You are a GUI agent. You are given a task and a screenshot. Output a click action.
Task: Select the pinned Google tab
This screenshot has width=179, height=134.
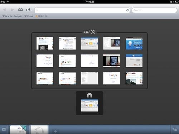(x=18, y=130)
